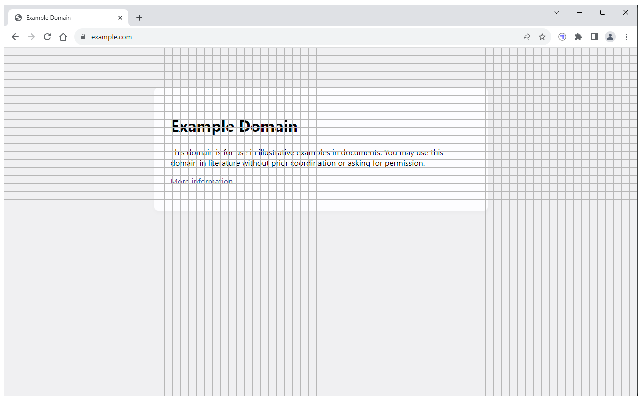Click the forward navigation arrow
The height and width of the screenshot is (401, 642).
pos(31,37)
